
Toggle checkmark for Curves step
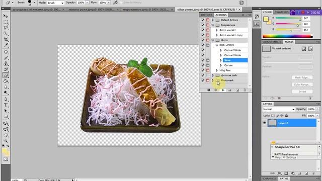[x=202, y=65]
